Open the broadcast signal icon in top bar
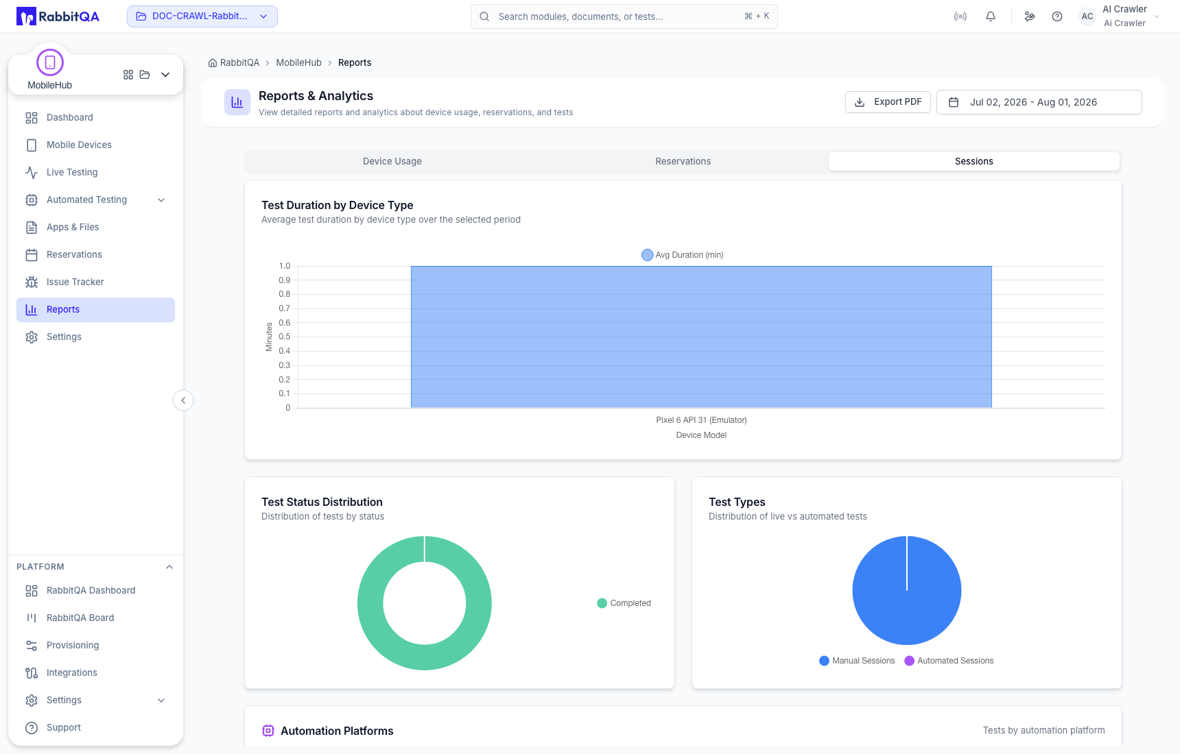Image resolution: width=1180 pixels, height=754 pixels. point(960,16)
